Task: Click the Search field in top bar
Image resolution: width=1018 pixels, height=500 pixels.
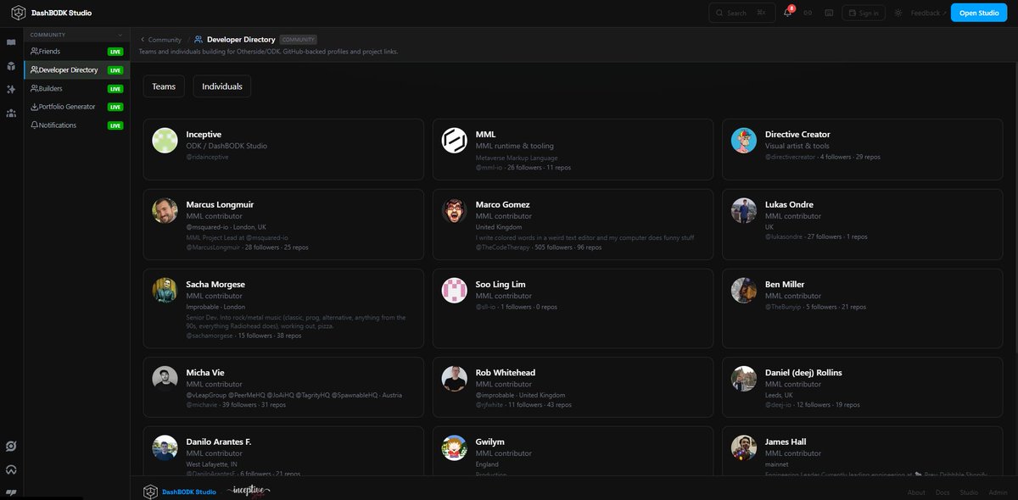Action: pyautogui.click(x=742, y=13)
